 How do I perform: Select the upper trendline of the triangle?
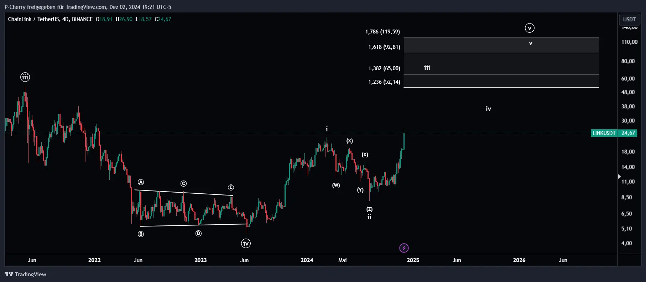point(183,193)
